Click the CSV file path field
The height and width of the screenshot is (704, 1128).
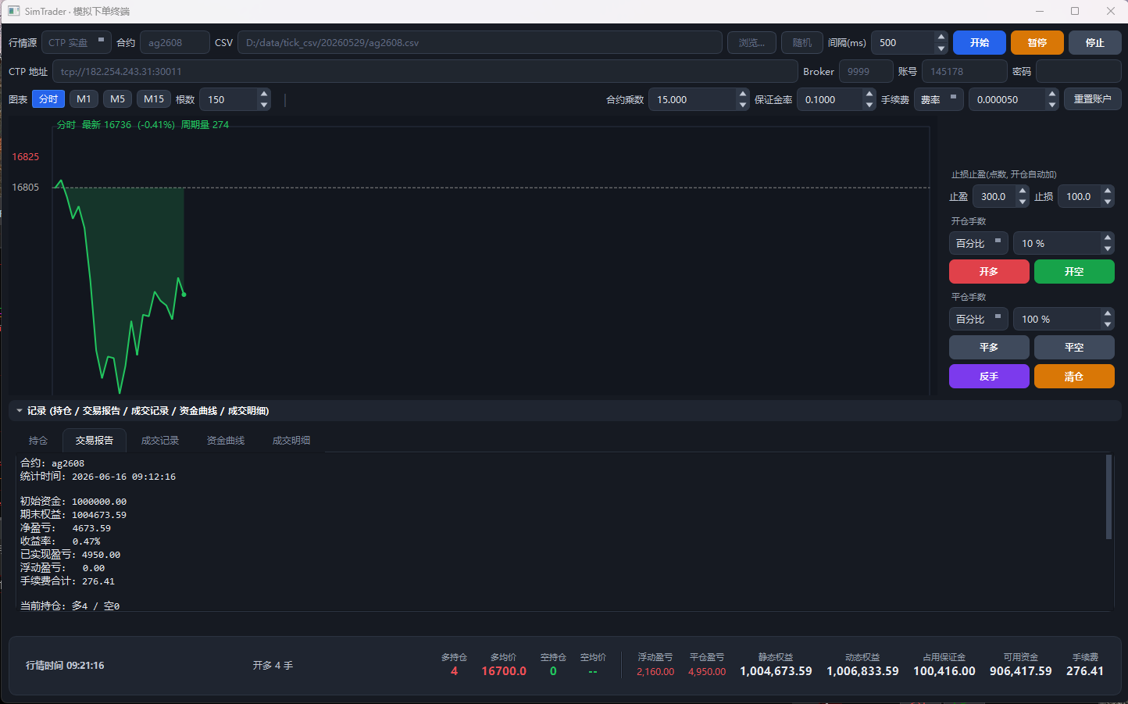click(x=480, y=42)
